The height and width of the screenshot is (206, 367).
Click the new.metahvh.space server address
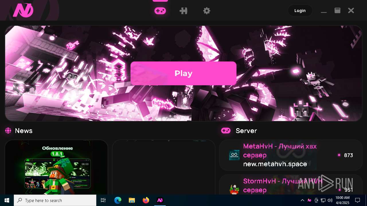point(275,164)
